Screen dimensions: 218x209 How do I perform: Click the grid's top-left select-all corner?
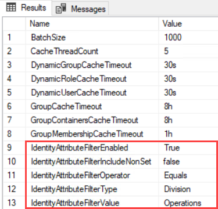[x=14, y=24]
